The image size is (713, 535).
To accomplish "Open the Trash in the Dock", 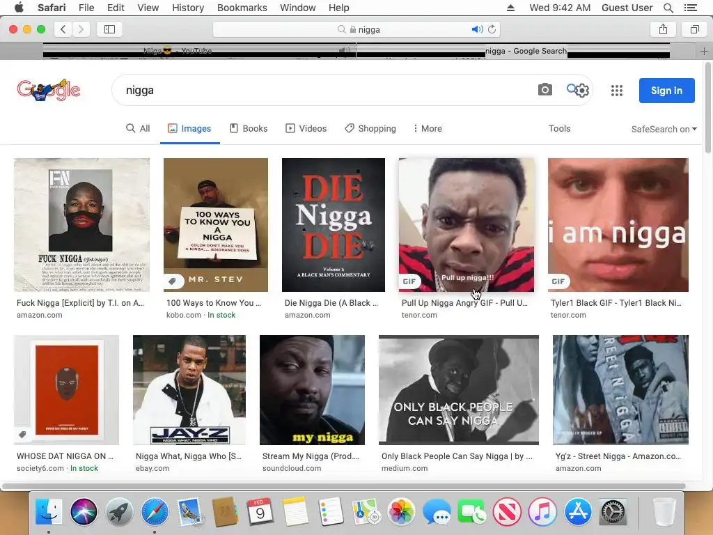I will pos(664,512).
